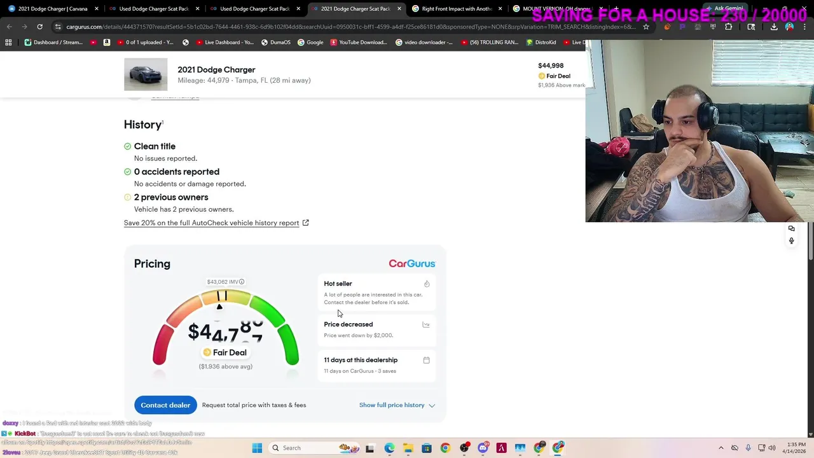
Task: Click the '2 previous owners' heading
Action: [171, 197]
